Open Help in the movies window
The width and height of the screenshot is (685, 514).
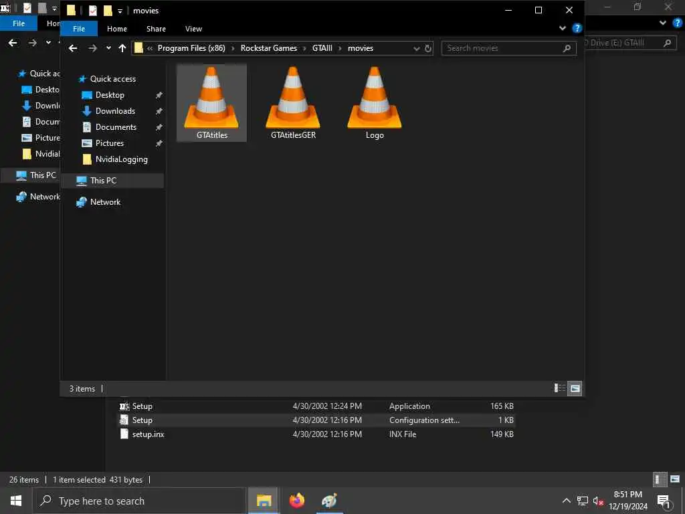[x=577, y=28]
